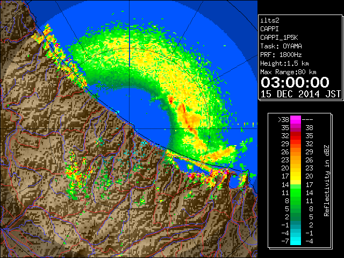Pick the orange 26–29 dBZ legend band
Screen dimensions: 344x258
[296, 152]
